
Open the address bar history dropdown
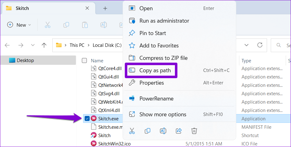tap(246, 45)
